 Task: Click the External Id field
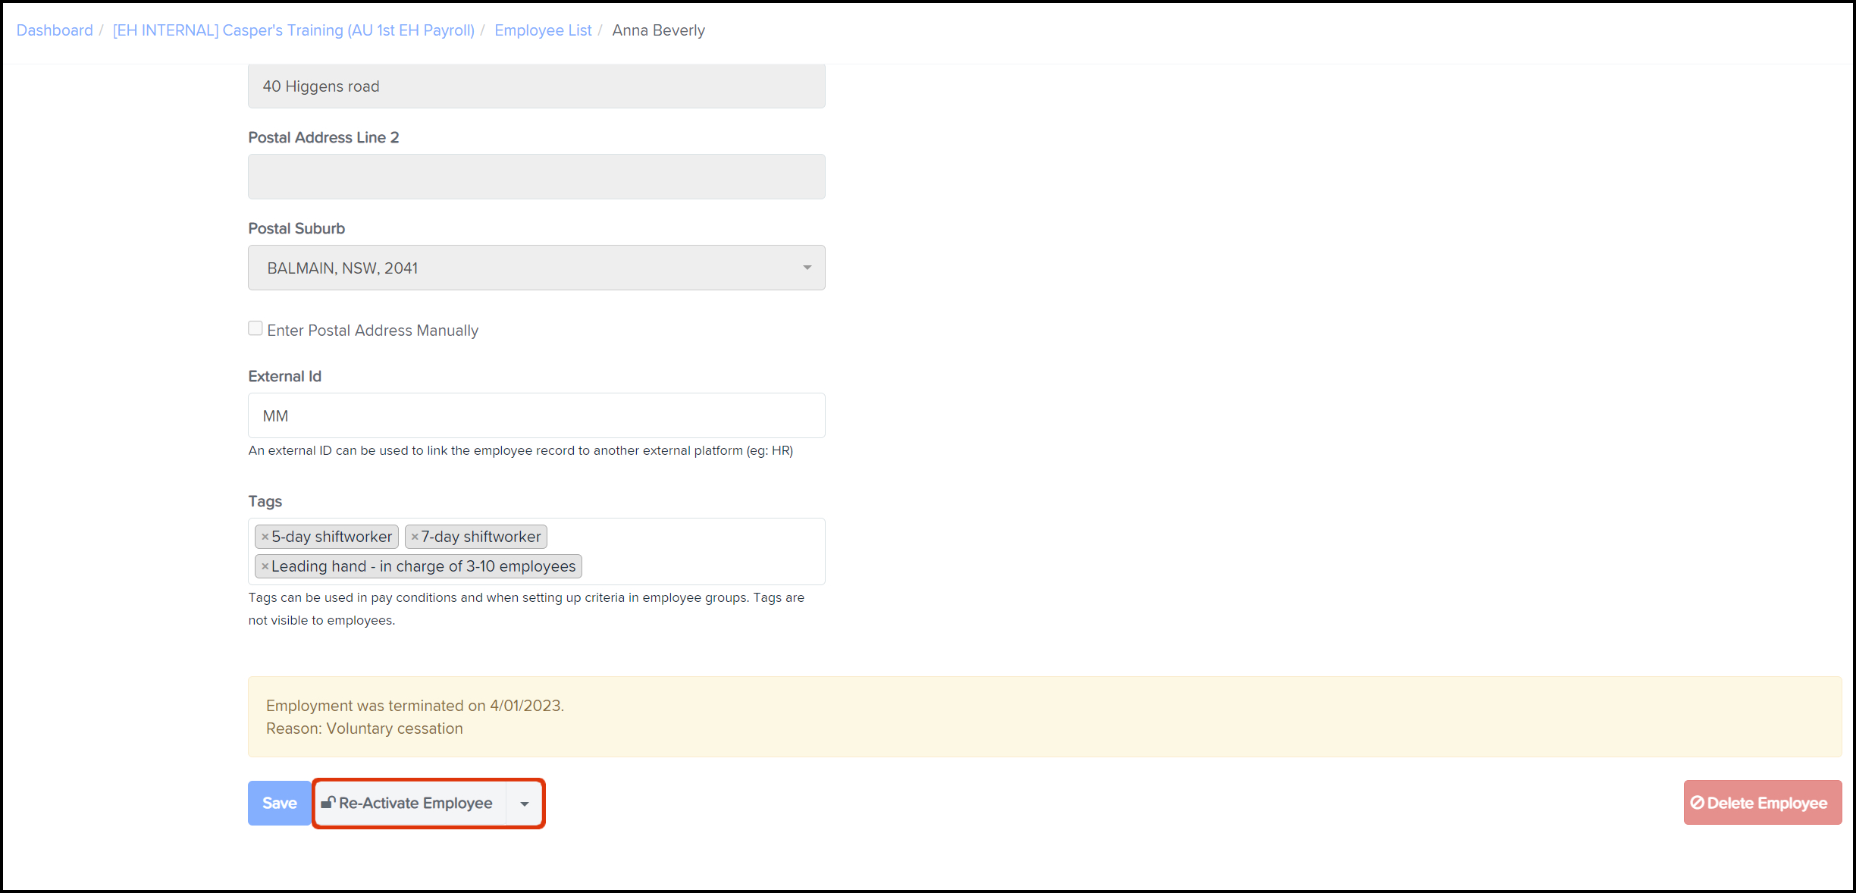[x=536, y=415]
